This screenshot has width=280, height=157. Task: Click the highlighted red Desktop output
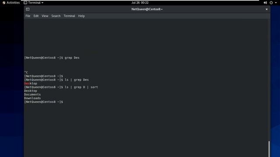31,83
